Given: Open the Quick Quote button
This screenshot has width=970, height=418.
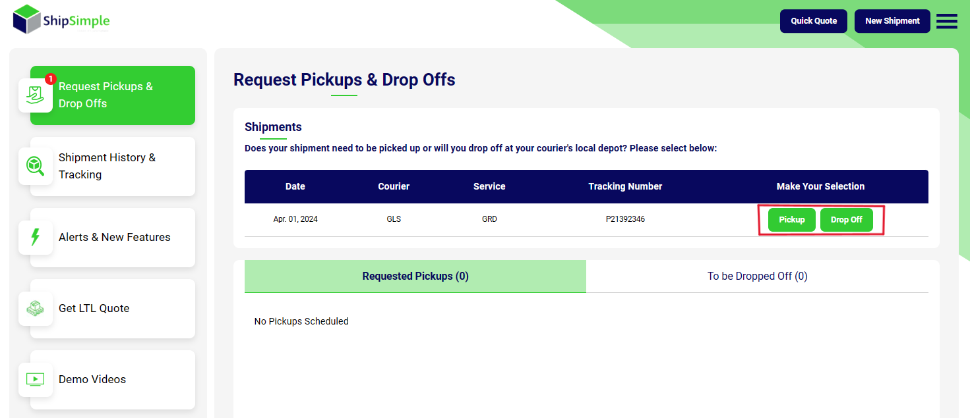Looking at the screenshot, I should click(x=814, y=21).
